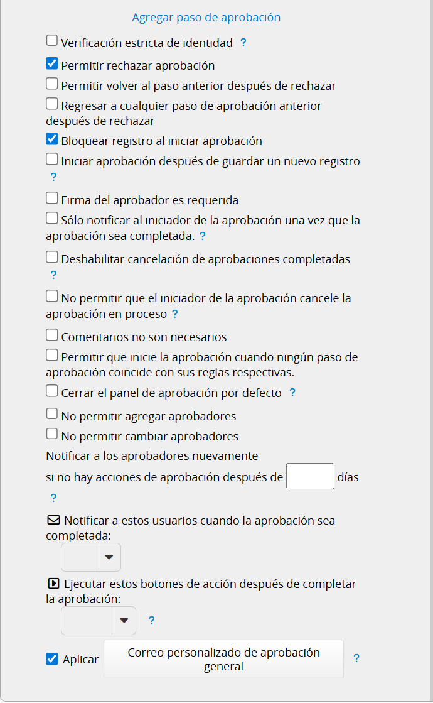
Task: Uncheck the Aplicar checkbox
Action: (52, 659)
